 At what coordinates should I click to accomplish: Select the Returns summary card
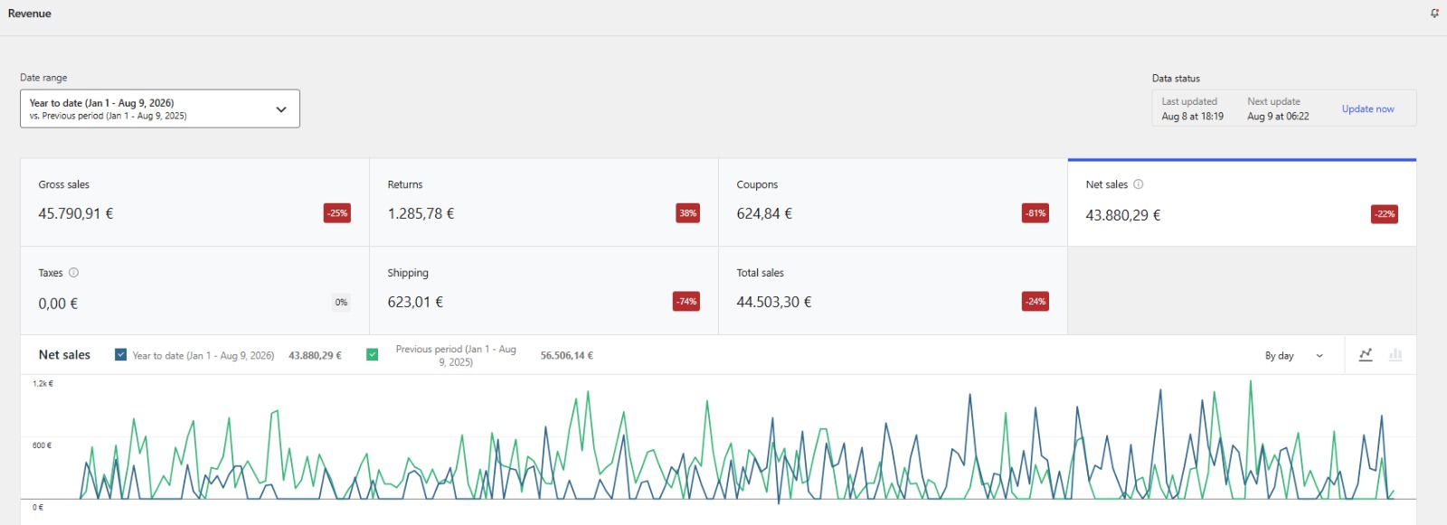(x=544, y=202)
